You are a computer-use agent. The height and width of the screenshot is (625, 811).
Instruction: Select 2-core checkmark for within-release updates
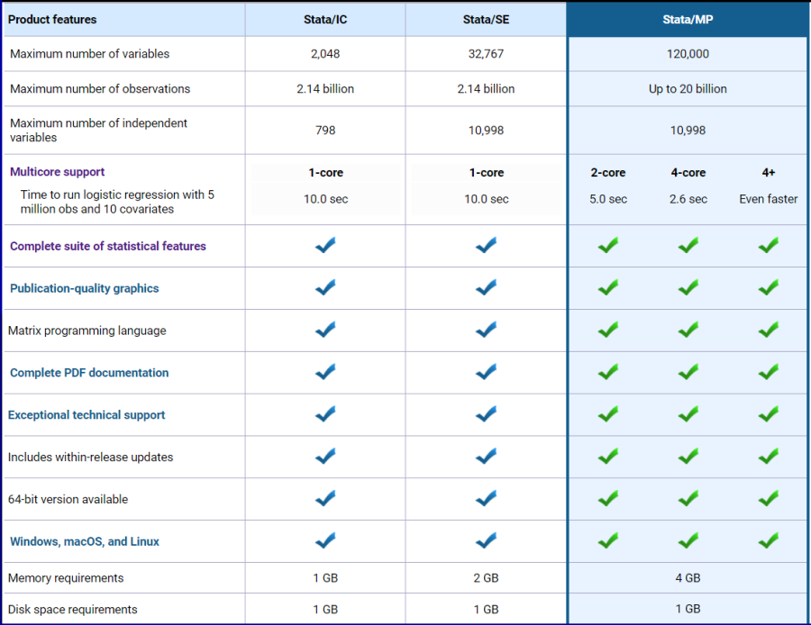[608, 457]
